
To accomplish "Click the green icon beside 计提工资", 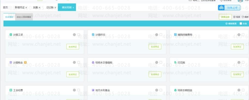I will (11, 35).
